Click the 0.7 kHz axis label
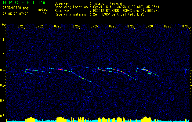Viewport: 192px width, 122px height. coord(2,101)
